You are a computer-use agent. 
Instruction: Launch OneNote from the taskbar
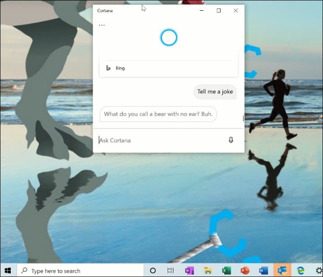coord(190,270)
